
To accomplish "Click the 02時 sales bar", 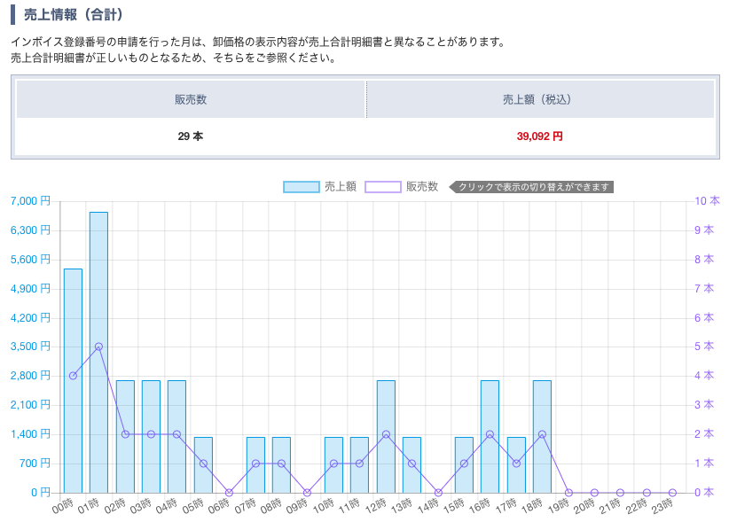I will 126,437.
